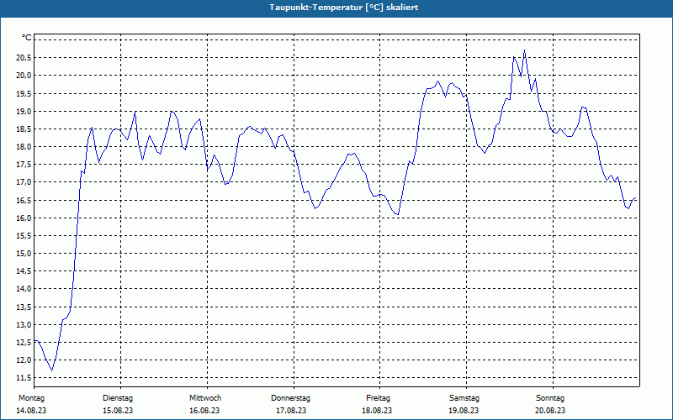Click the Donnerstag day label
Screen dimensions: 673x420
pos(290,398)
